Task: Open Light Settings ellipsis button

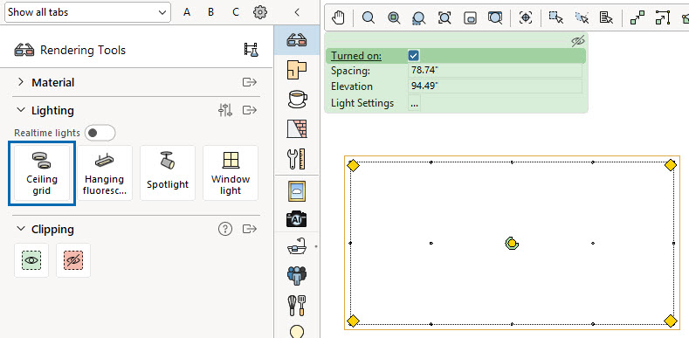Action: [x=414, y=103]
